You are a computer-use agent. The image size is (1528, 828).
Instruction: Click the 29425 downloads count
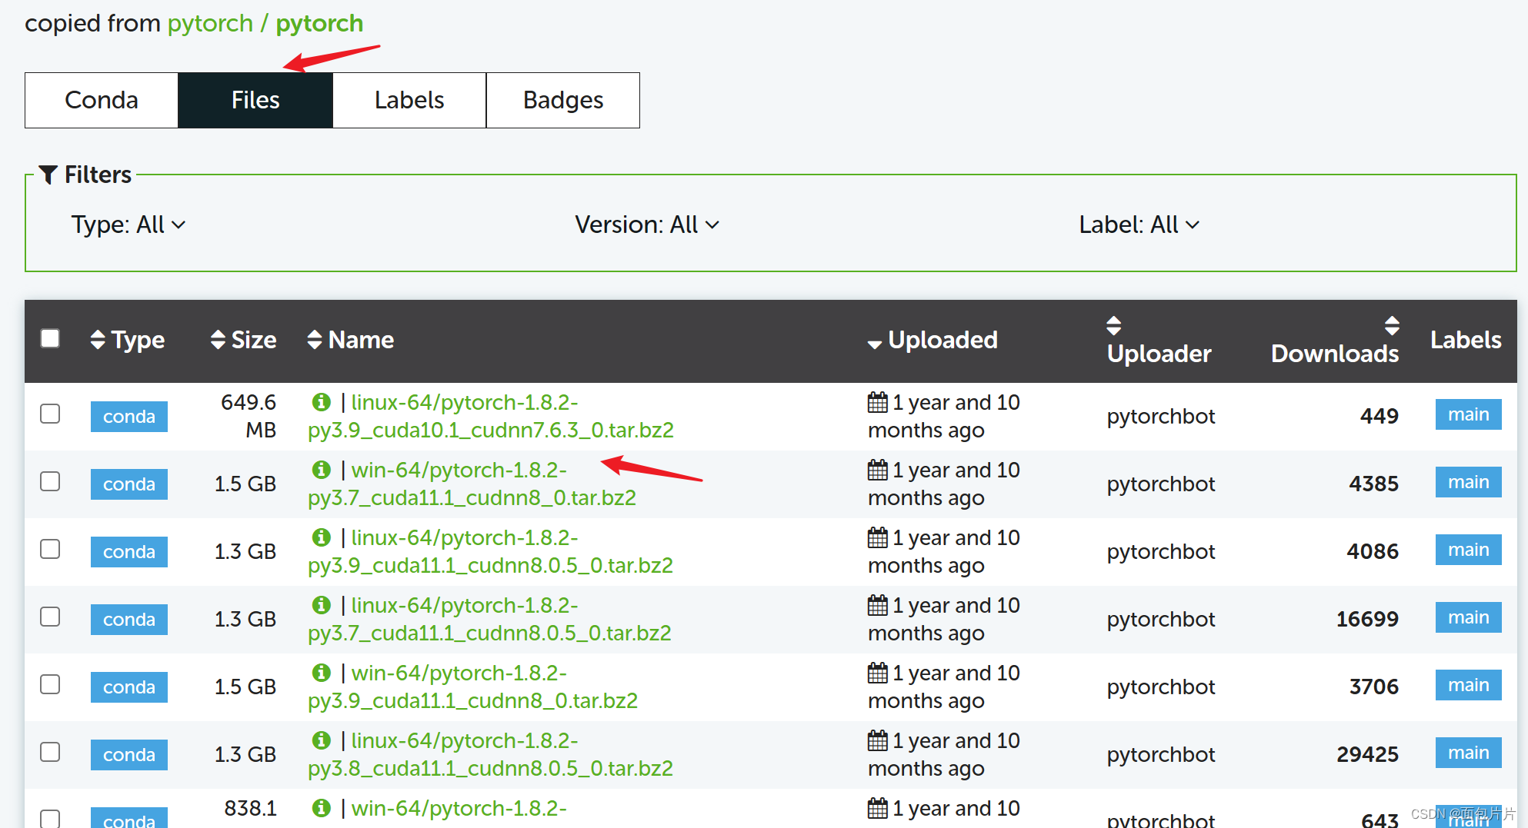coord(1367,754)
